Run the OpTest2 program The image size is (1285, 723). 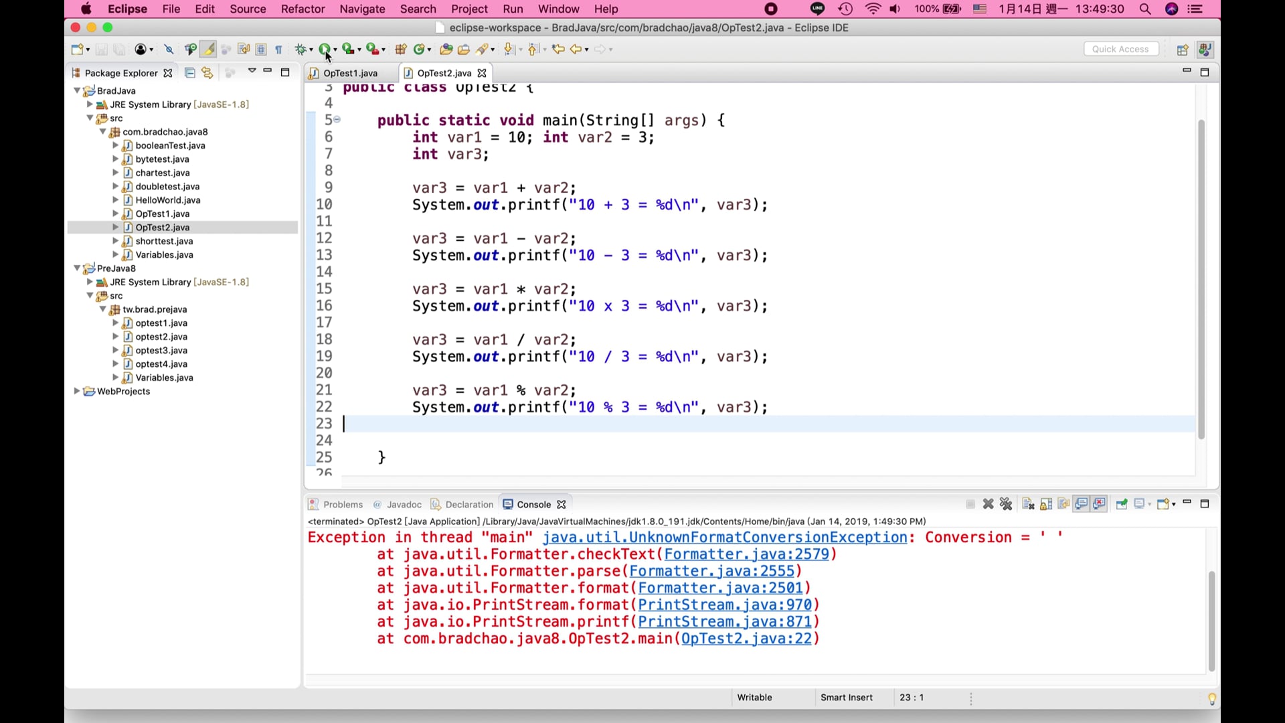(x=327, y=49)
